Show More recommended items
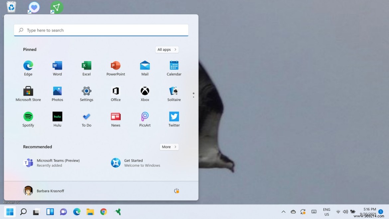The width and height of the screenshot is (389, 219). click(169, 147)
